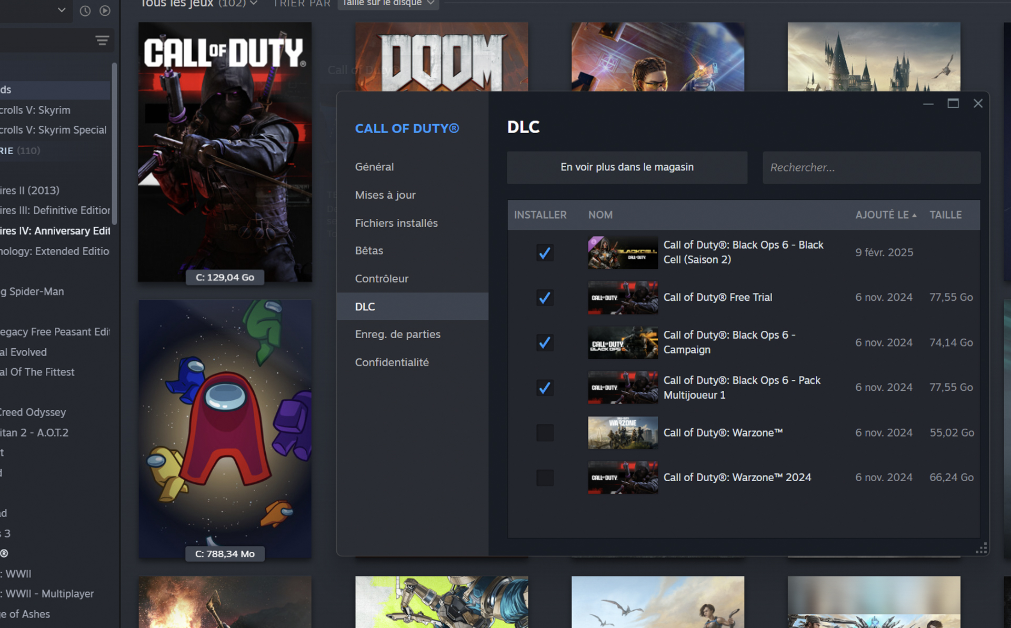Select the fiery game cover bottom row
Screen dimensions: 1011x628
pos(225,602)
